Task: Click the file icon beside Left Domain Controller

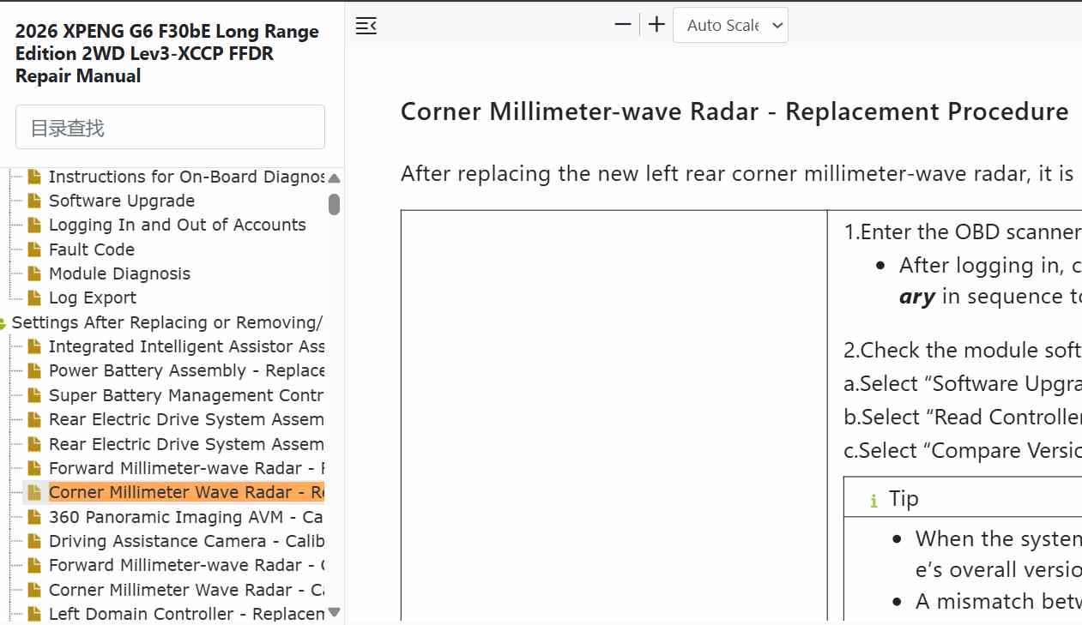Action: (x=34, y=614)
